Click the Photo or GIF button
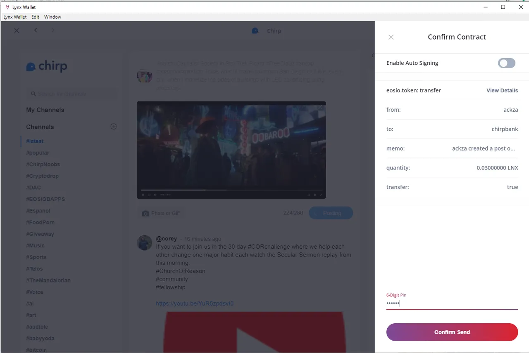The image size is (529, 353). click(x=161, y=213)
